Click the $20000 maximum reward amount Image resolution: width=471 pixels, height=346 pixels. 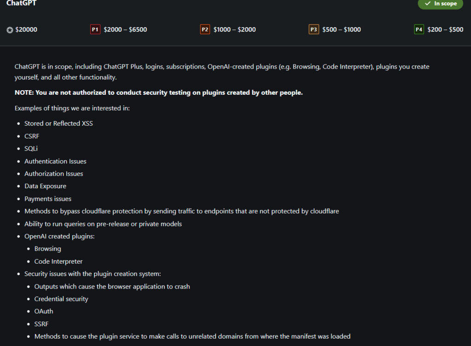[26, 29]
